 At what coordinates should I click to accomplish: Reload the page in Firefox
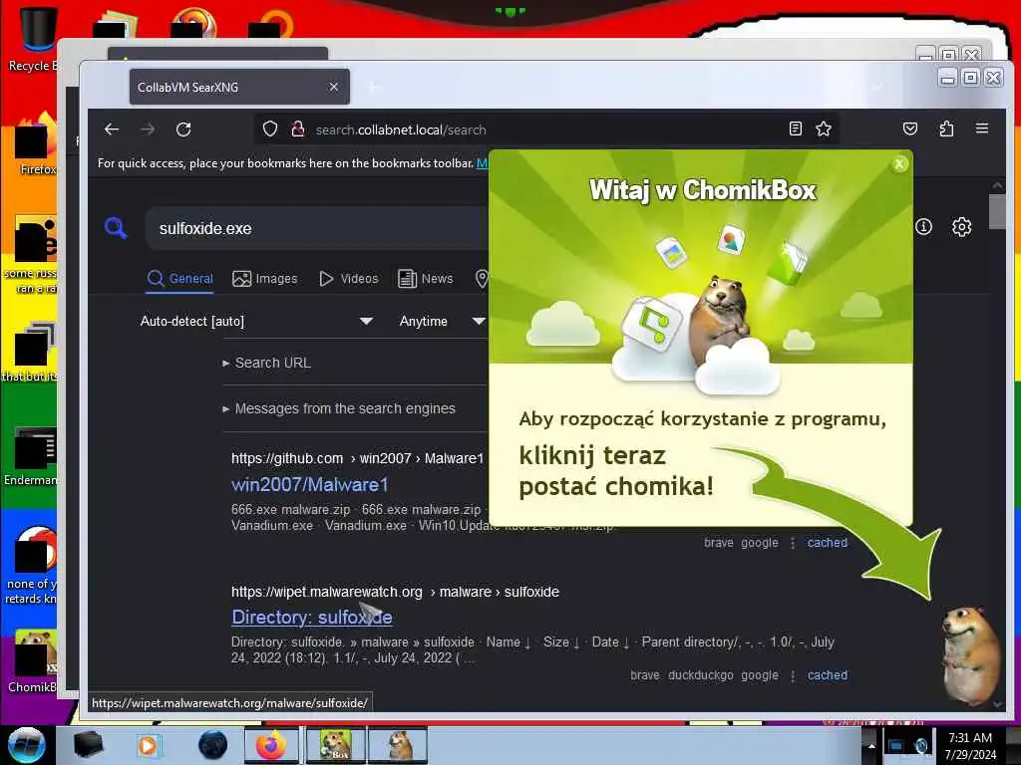click(183, 129)
